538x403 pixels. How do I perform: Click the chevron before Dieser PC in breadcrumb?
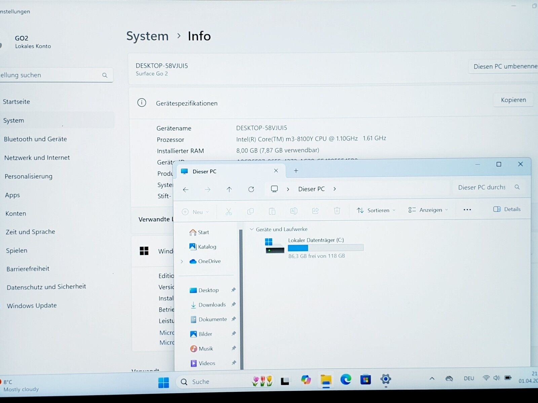coord(288,189)
